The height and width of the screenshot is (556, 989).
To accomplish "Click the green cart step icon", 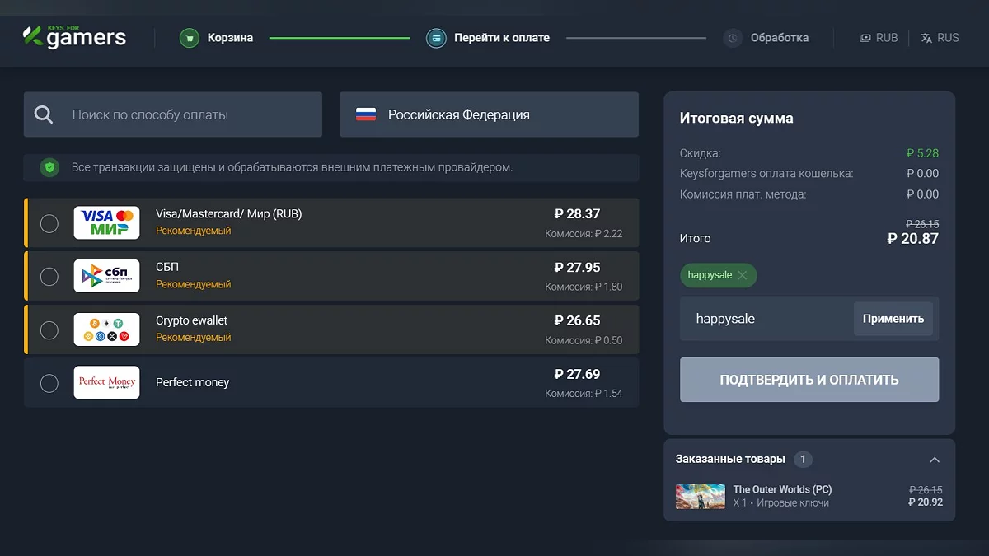I will click(x=190, y=38).
